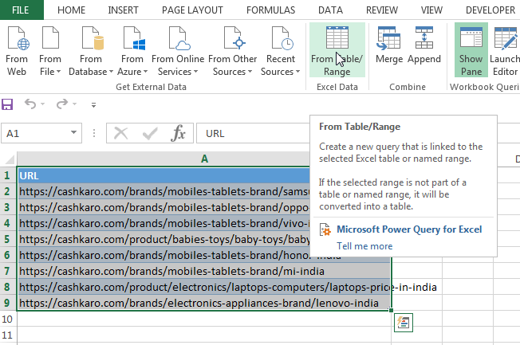Click the From Table/Range button
Screen dimensions: 520x345
337,50
